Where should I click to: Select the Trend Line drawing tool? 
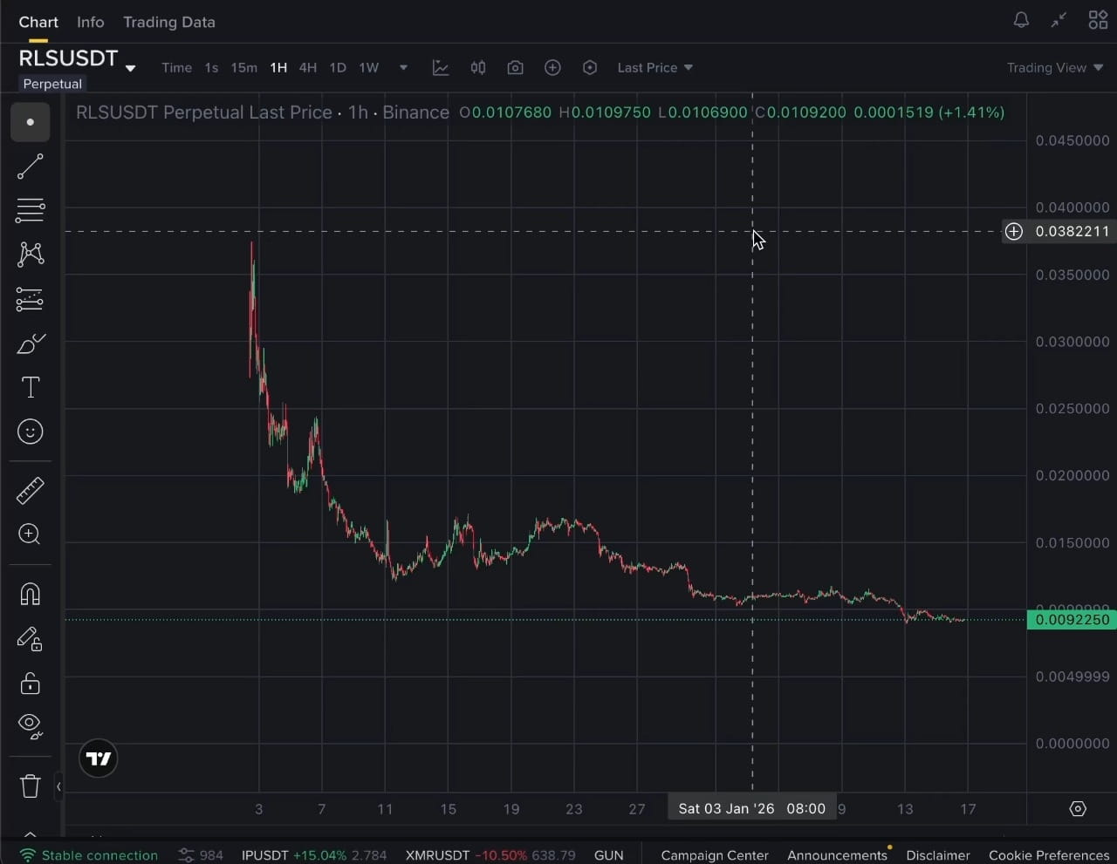point(30,167)
